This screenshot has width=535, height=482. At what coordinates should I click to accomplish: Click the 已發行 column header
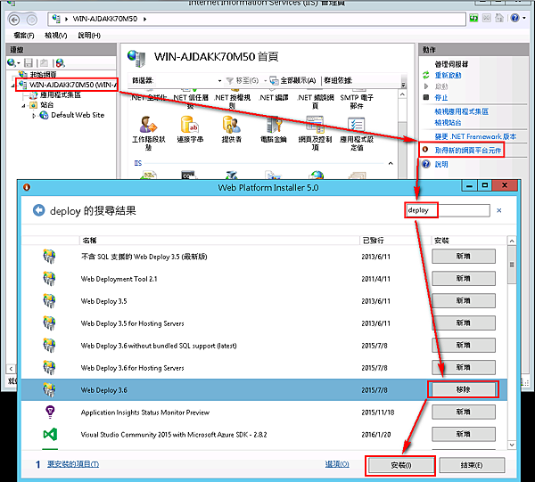pyautogui.click(x=395, y=241)
